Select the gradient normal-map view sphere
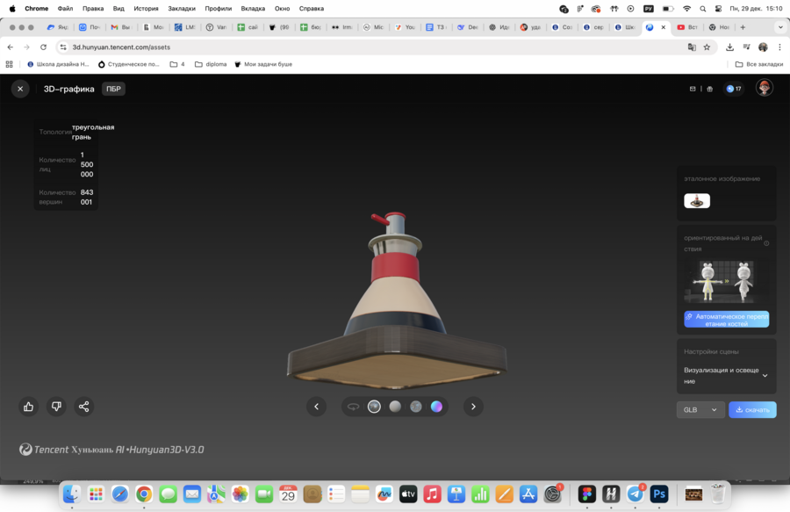The image size is (790, 512). (x=436, y=407)
